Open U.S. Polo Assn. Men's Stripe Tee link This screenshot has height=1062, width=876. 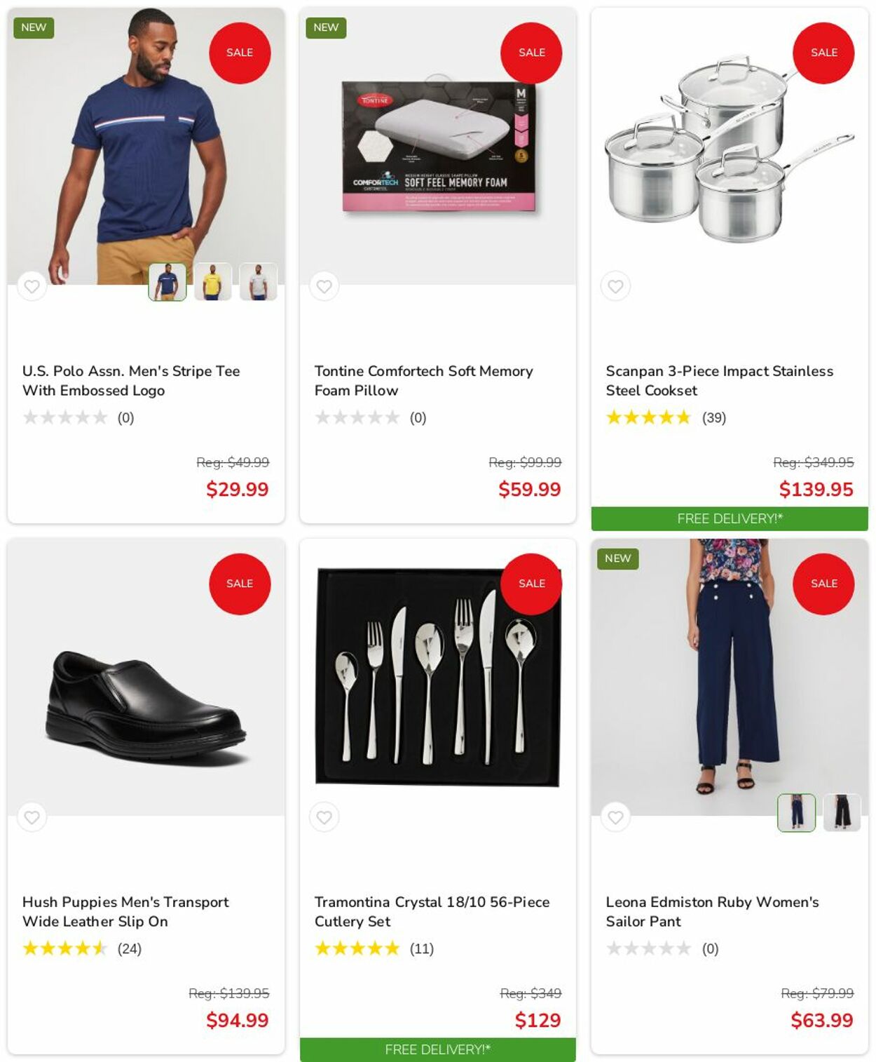point(131,380)
